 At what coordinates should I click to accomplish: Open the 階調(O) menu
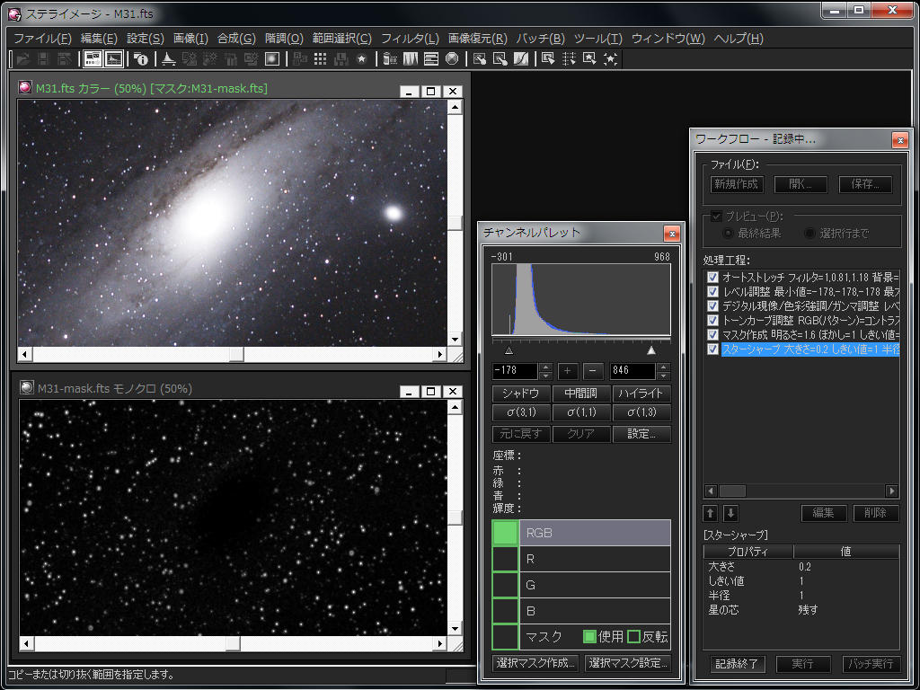[283, 39]
